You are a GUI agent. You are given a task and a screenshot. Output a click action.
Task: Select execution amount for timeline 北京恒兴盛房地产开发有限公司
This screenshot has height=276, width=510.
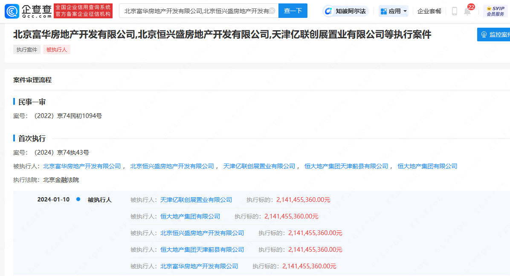315,233
